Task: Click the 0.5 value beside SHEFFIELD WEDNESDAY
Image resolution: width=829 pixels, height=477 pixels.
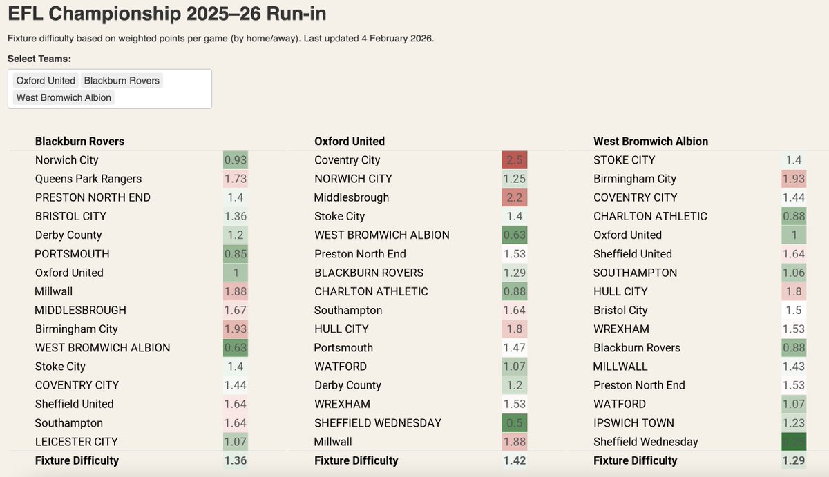Action: 515,423
